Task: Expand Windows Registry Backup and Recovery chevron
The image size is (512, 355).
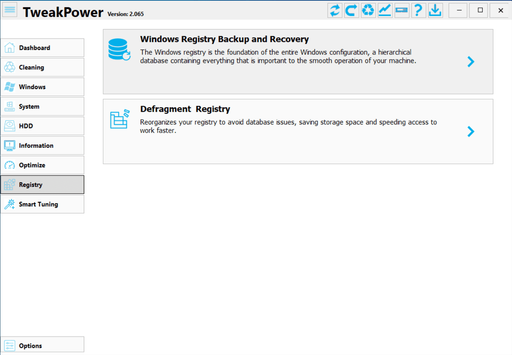Action: pos(471,62)
